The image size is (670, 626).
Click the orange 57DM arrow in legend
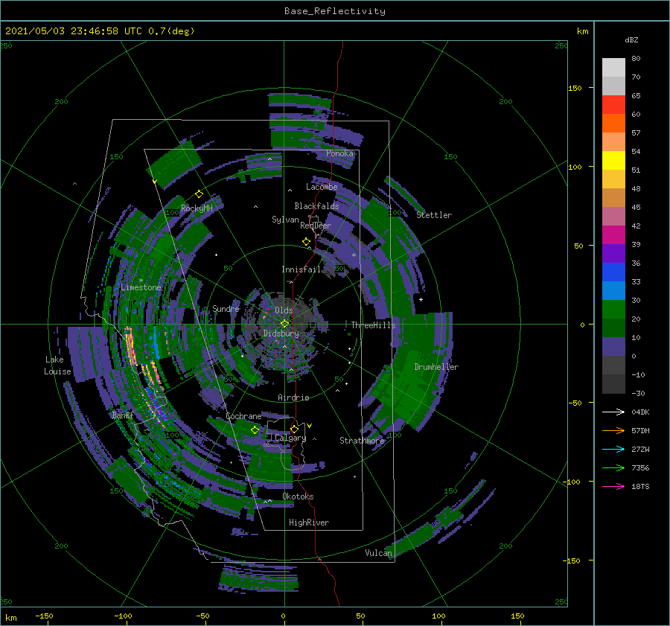(x=613, y=431)
